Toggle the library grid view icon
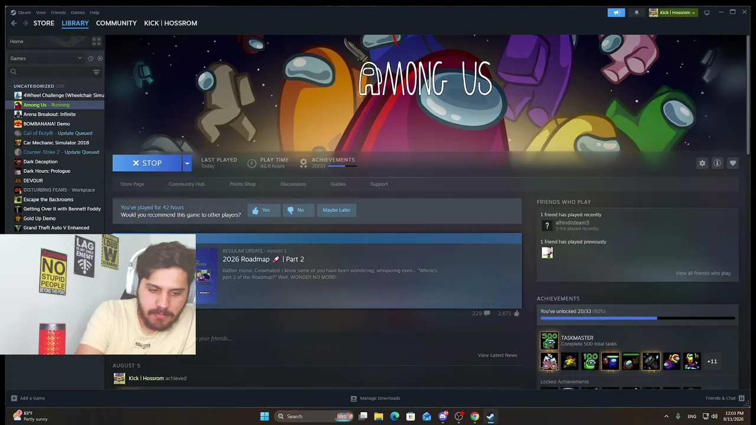 point(96,41)
